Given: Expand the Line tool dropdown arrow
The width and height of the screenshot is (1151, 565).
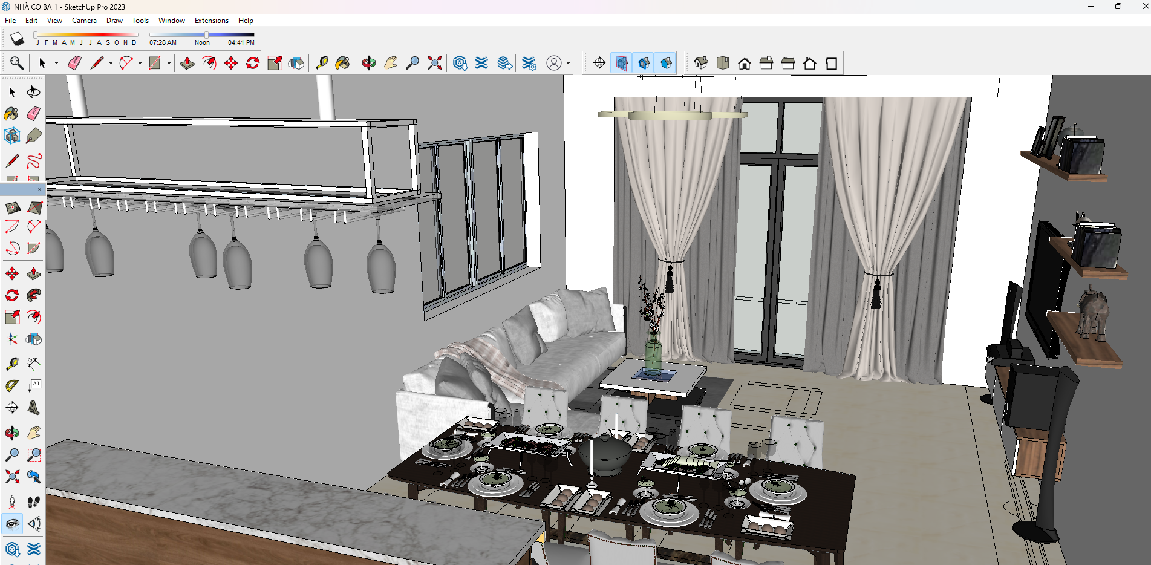Looking at the screenshot, I should tap(111, 63).
